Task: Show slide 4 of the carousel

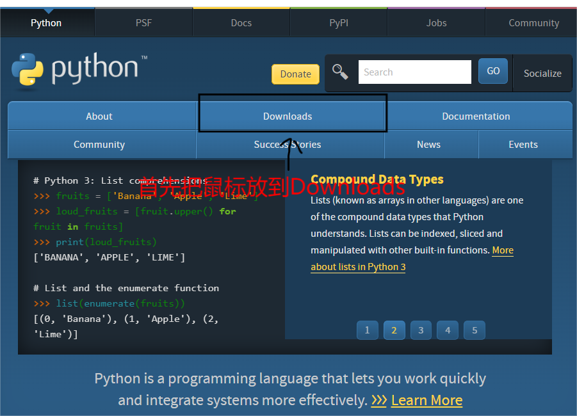Action: [448, 330]
